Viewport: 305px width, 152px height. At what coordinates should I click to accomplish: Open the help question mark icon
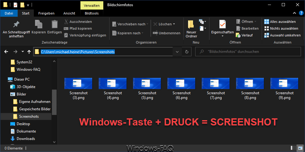301,13
